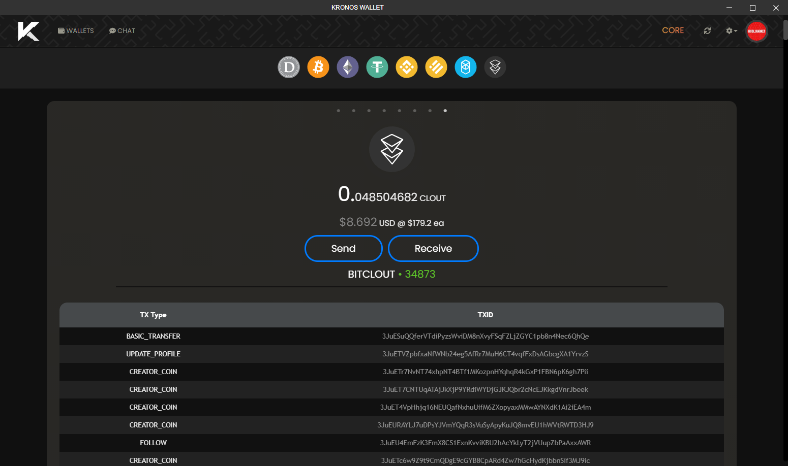This screenshot has height=466, width=788.
Task: Click the Send button
Action: (x=344, y=248)
